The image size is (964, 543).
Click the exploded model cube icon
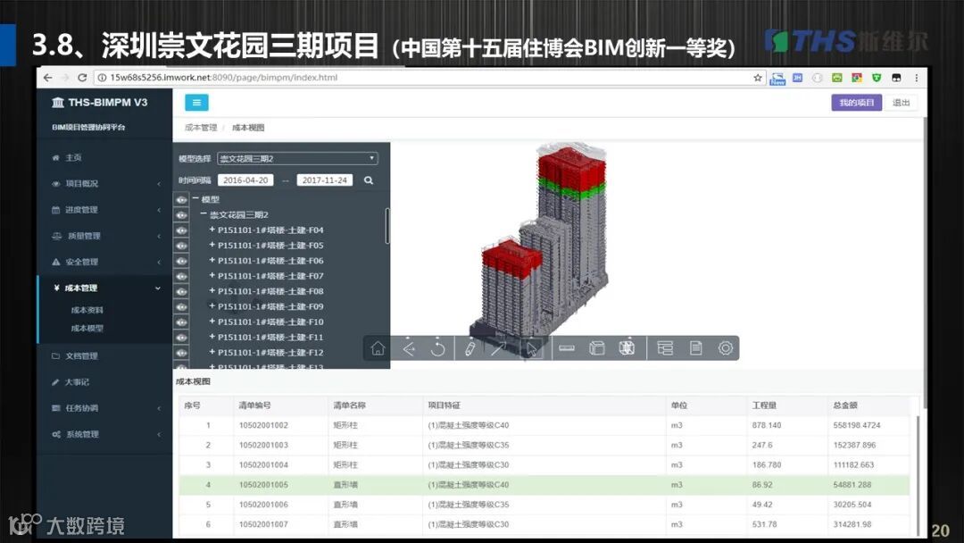[627, 348]
